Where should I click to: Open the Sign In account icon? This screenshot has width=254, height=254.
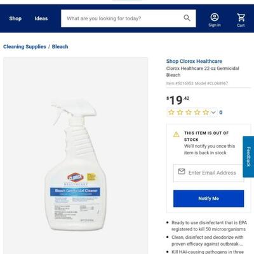tap(215, 17)
